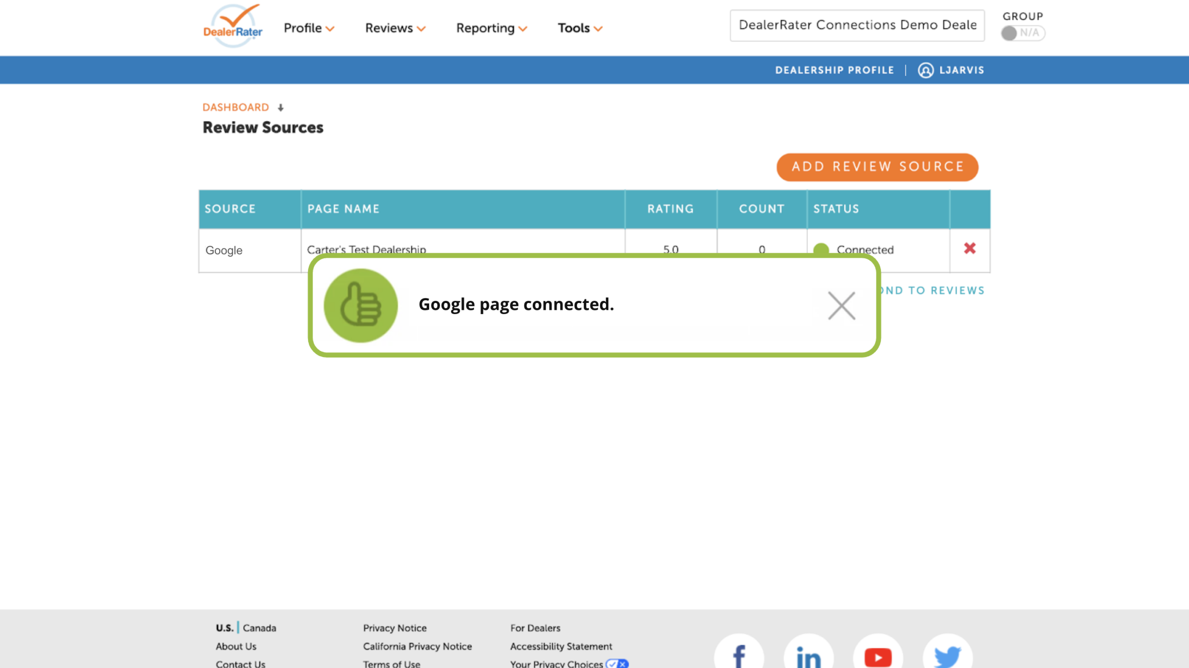This screenshot has width=1189, height=668.
Task: Remove the Google review source with red X
Action: click(969, 249)
